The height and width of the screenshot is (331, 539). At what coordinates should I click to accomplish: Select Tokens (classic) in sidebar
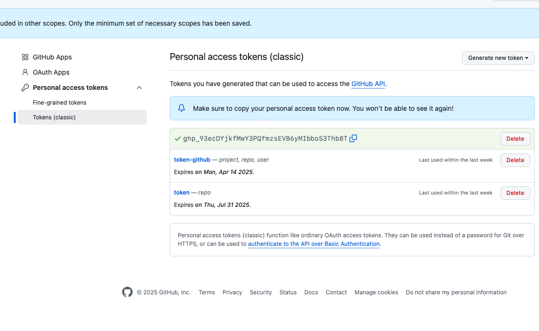pyautogui.click(x=54, y=117)
